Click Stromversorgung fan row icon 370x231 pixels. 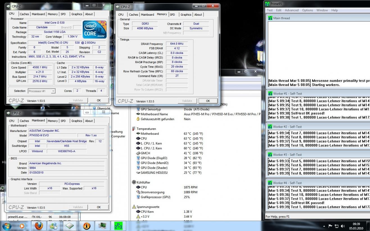pyautogui.click(x=138, y=192)
